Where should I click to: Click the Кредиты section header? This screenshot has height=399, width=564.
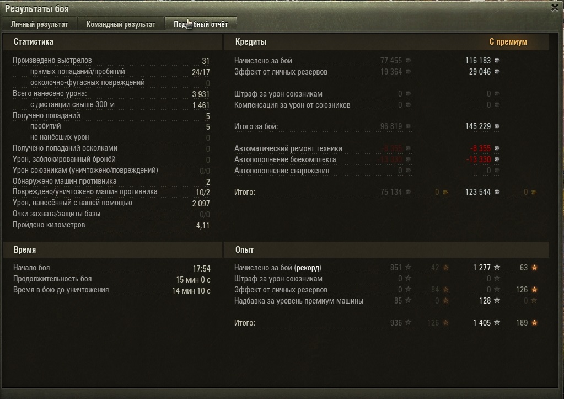pos(251,42)
